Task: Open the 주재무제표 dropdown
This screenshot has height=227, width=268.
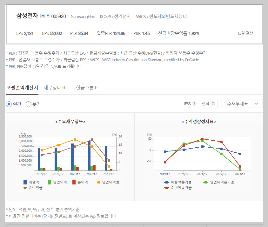Action: 242,103
